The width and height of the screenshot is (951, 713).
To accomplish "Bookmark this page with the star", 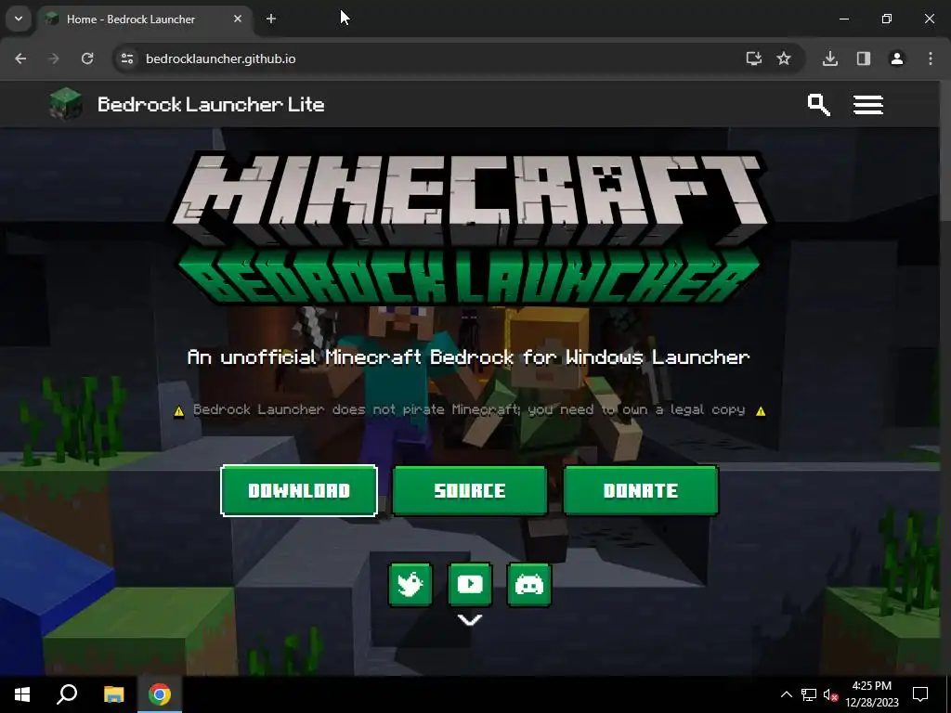I will [x=784, y=58].
